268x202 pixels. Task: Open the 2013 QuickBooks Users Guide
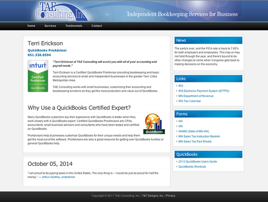point(198,162)
